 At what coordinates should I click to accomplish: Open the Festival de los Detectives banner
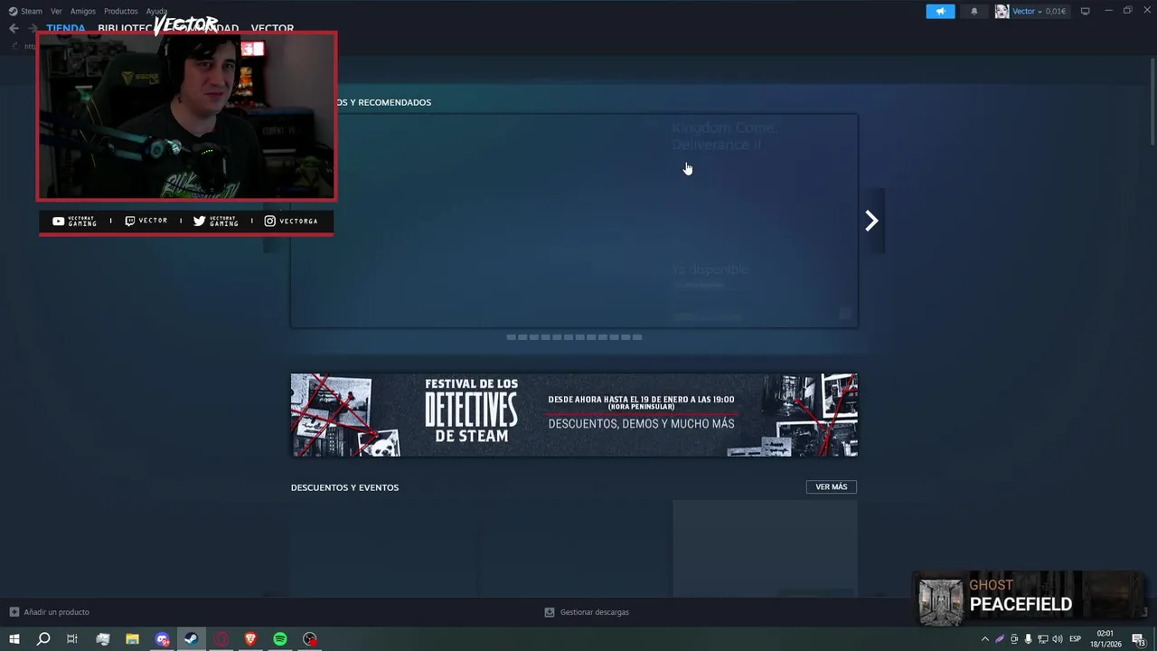574,415
